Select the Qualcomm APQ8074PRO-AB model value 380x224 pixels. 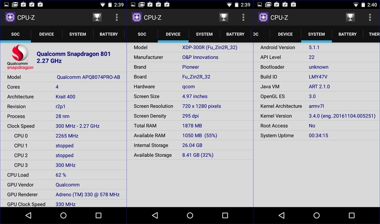click(x=88, y=77)
